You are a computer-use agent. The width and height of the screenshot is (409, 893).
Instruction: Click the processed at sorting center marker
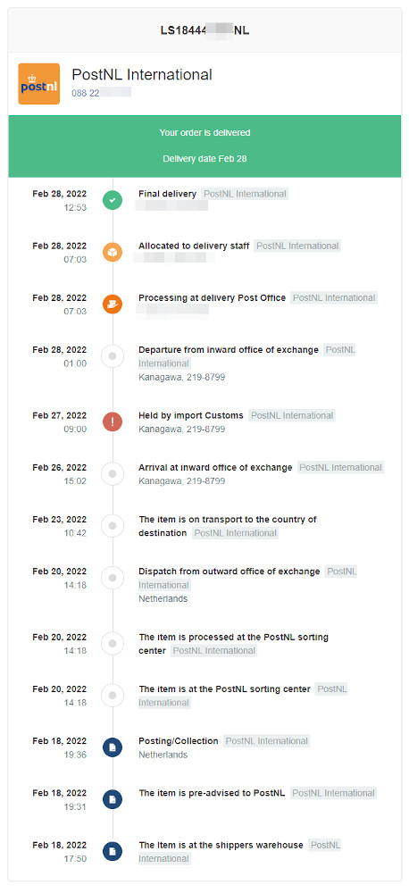(113, 644)
